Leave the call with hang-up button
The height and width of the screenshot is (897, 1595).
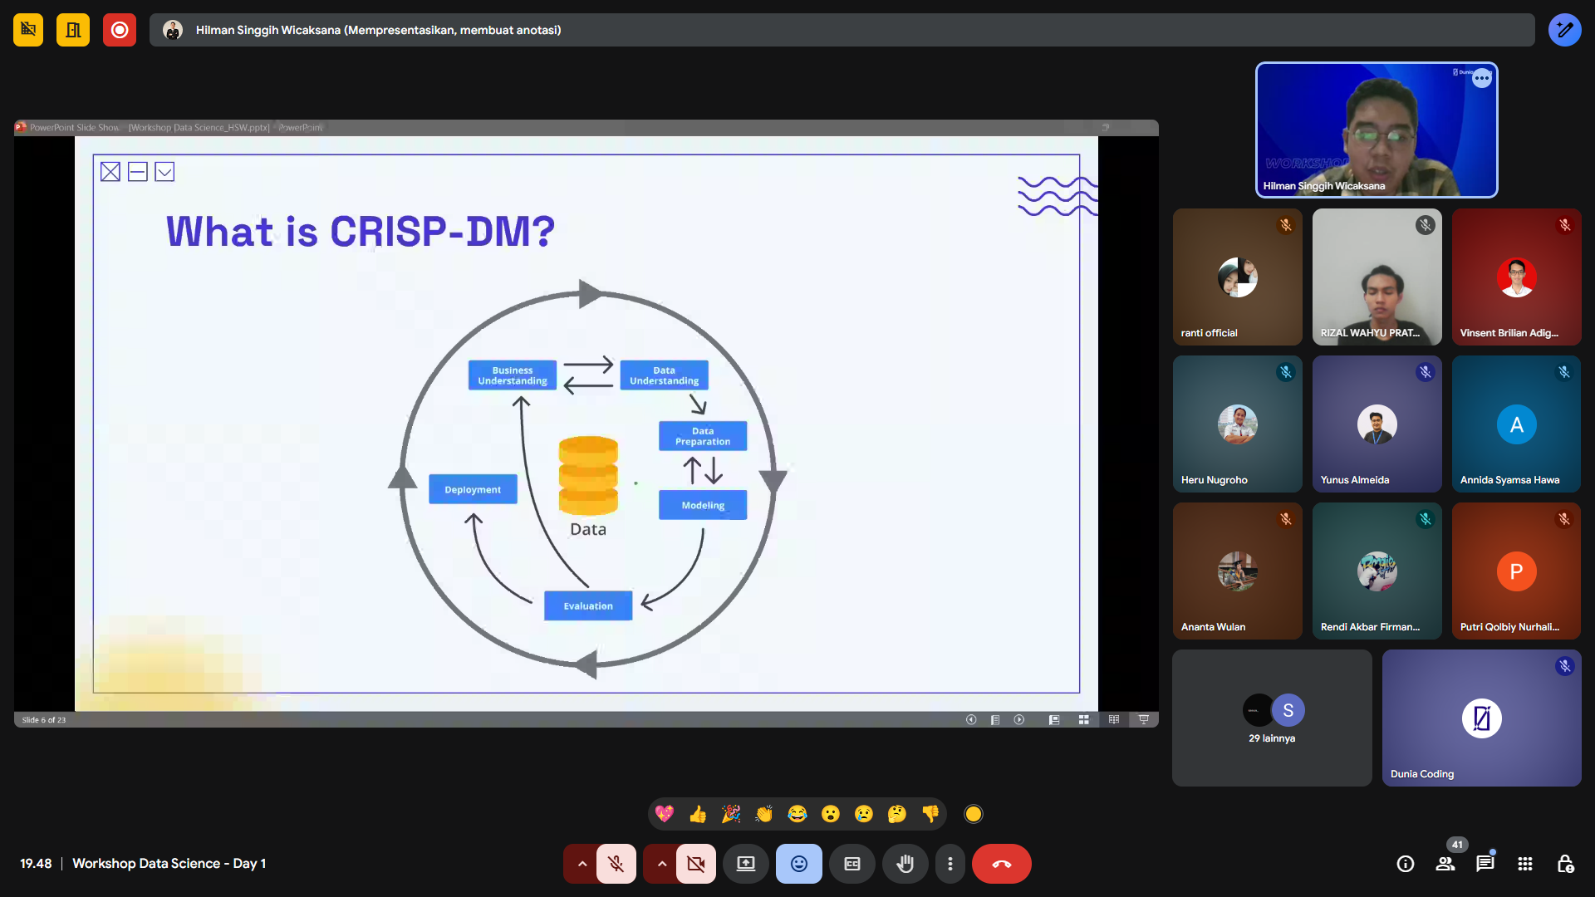tap(1001, 864)
